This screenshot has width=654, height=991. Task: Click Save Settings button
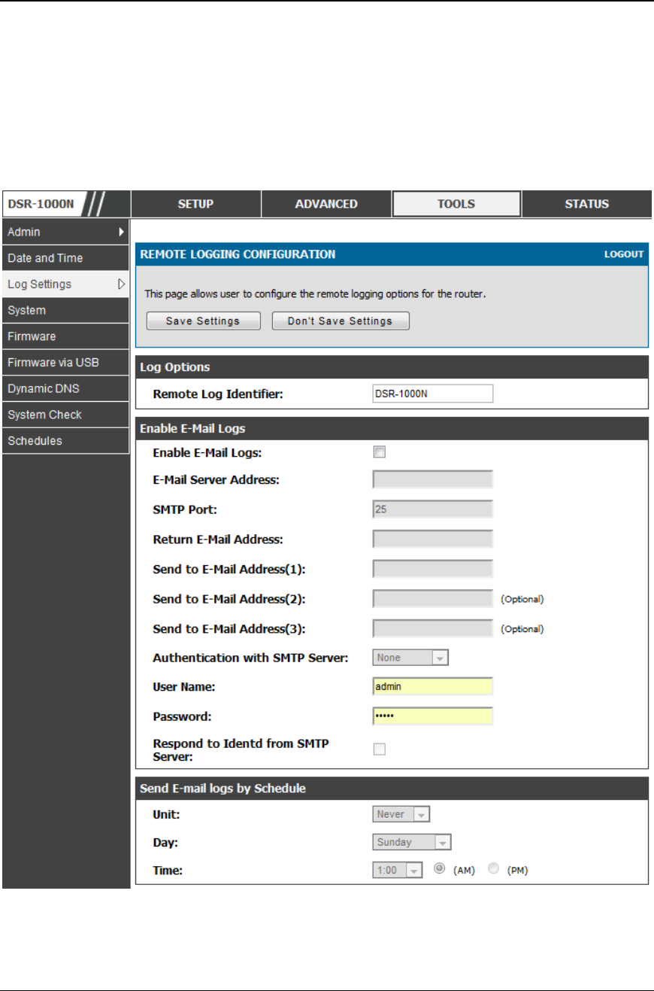[203, 321]
